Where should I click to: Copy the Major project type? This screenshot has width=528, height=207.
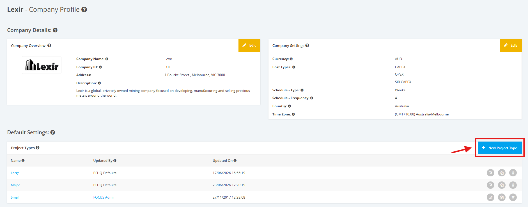[502, 185]
